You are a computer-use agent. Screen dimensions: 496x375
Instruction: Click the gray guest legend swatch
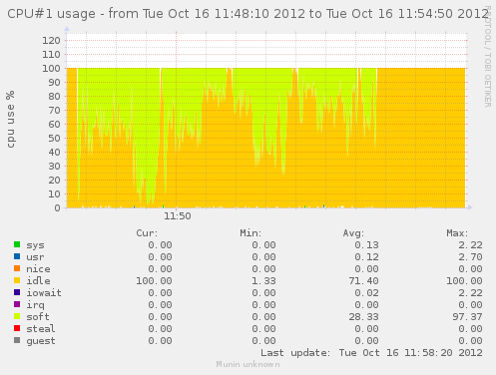(17, 340)
